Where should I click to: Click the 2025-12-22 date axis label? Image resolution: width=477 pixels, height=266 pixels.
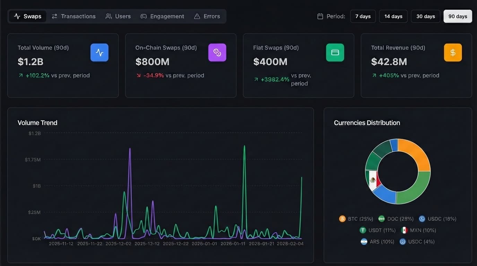tap(176, 244)
